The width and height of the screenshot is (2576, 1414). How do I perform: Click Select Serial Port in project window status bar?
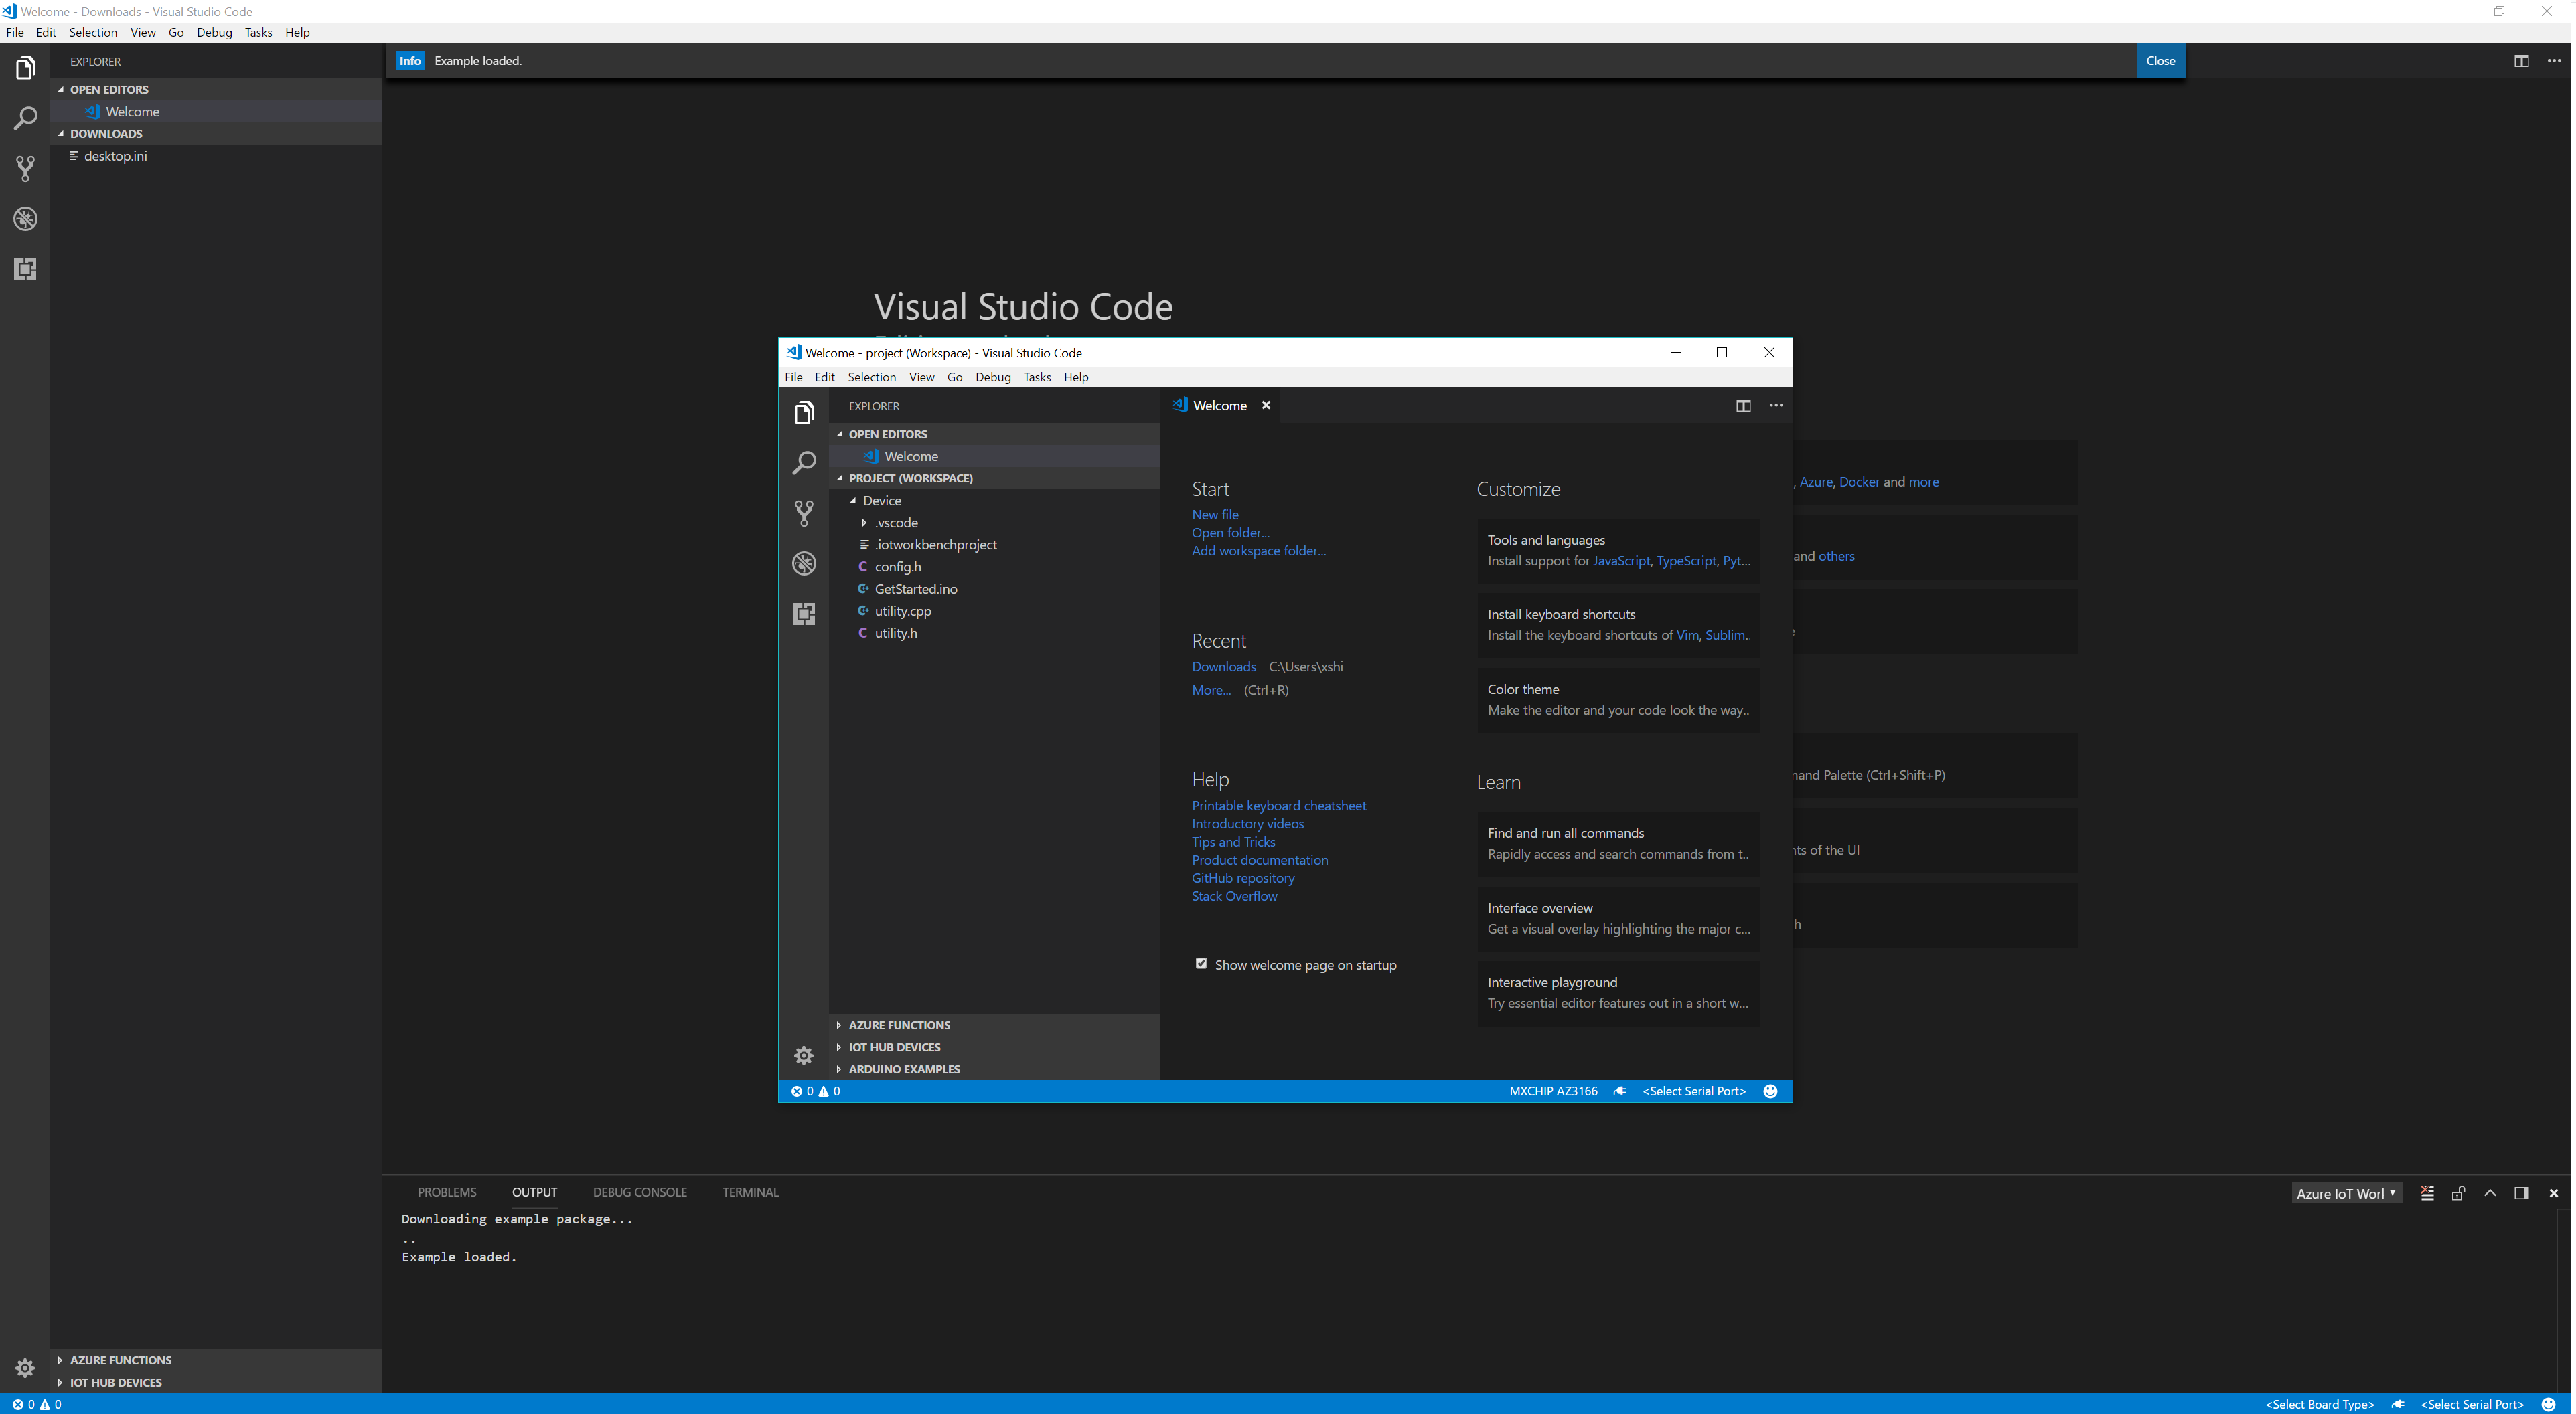1694,1091
